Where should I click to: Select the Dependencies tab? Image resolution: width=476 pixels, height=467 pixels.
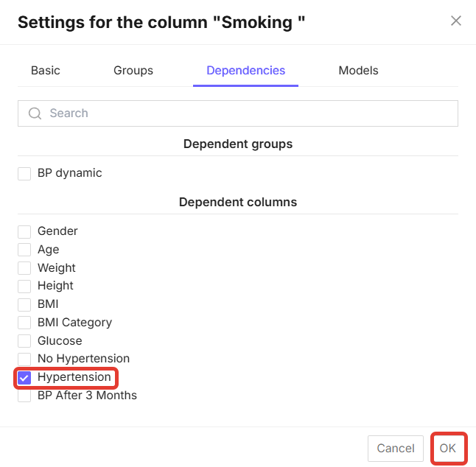[x=246, y=71]
